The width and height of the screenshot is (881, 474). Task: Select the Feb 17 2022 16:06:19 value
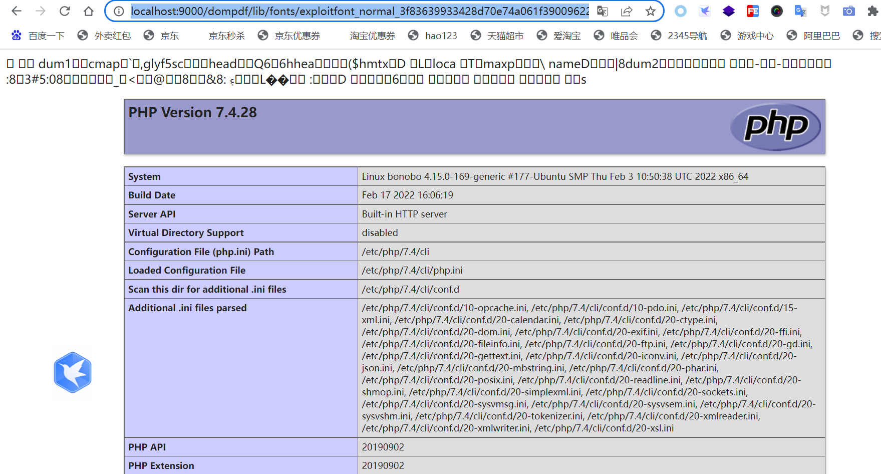407,195
